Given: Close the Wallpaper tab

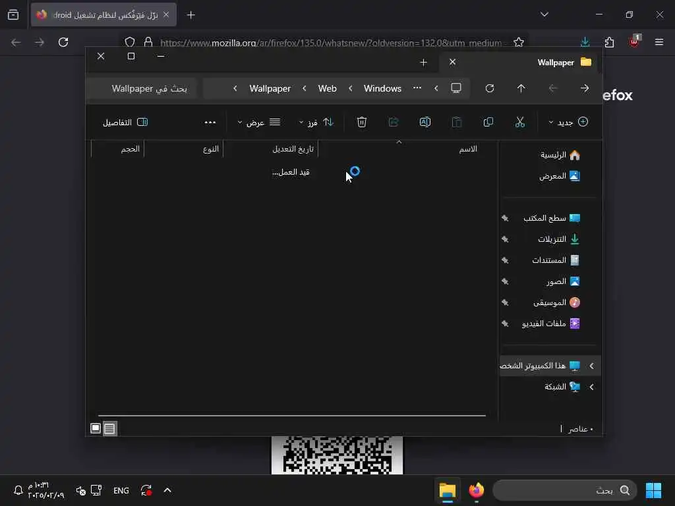Looking at the screenshot, I should click(x=452, y=62).
